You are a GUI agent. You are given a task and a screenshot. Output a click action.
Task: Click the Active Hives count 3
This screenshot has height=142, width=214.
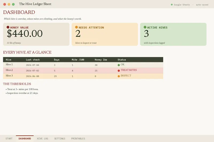coord(146,33)
